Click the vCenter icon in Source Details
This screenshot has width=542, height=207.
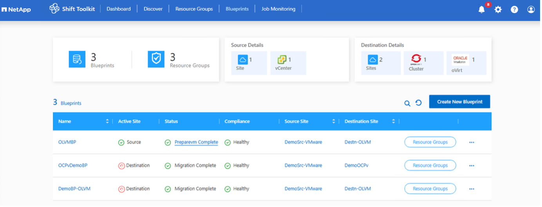[x=282, y=60]
